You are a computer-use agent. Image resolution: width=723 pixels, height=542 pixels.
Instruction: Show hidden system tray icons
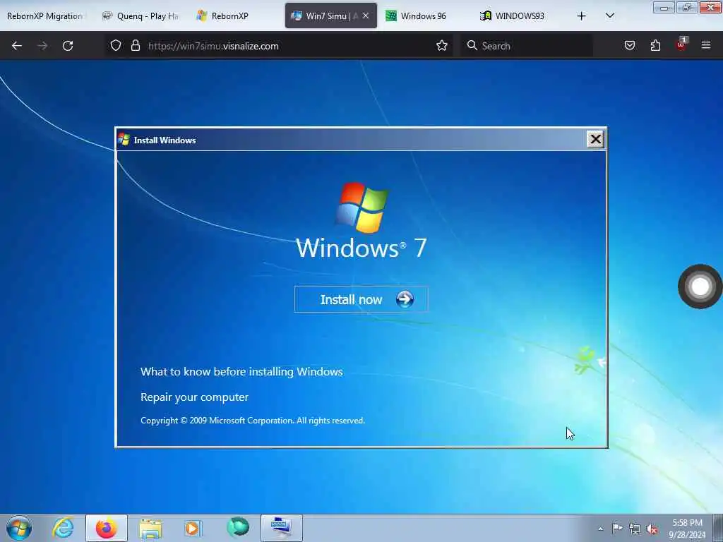tap(600, 529)
